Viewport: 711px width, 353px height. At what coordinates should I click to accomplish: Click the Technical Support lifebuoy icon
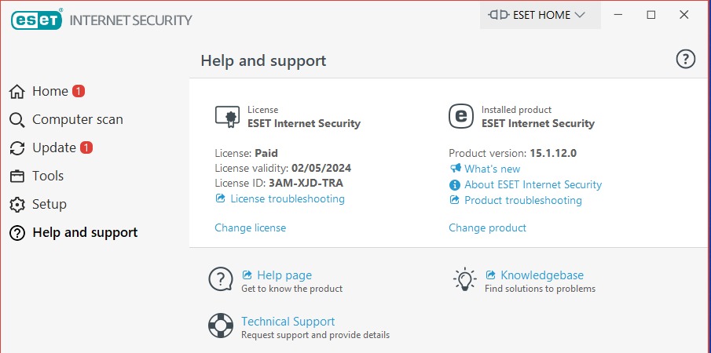tap(221, 326)
